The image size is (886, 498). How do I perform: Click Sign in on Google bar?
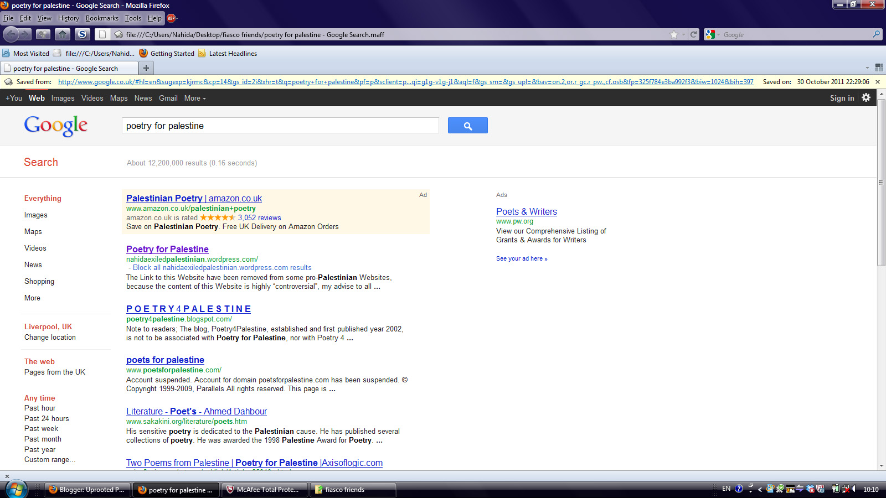(842, 98)
